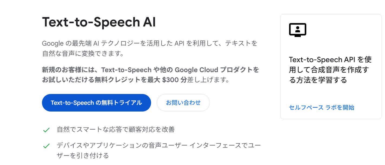Click the Text-to-Speech の無料トライアル button
The width and height of the screenshot is (385, 165).
96,103
